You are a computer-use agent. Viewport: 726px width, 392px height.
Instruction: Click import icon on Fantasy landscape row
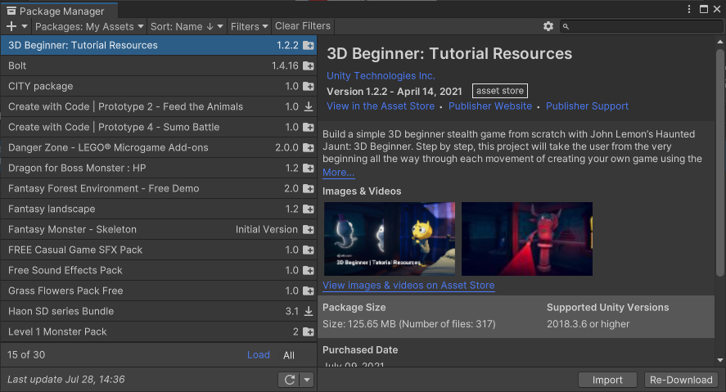[x=309, y=209]
